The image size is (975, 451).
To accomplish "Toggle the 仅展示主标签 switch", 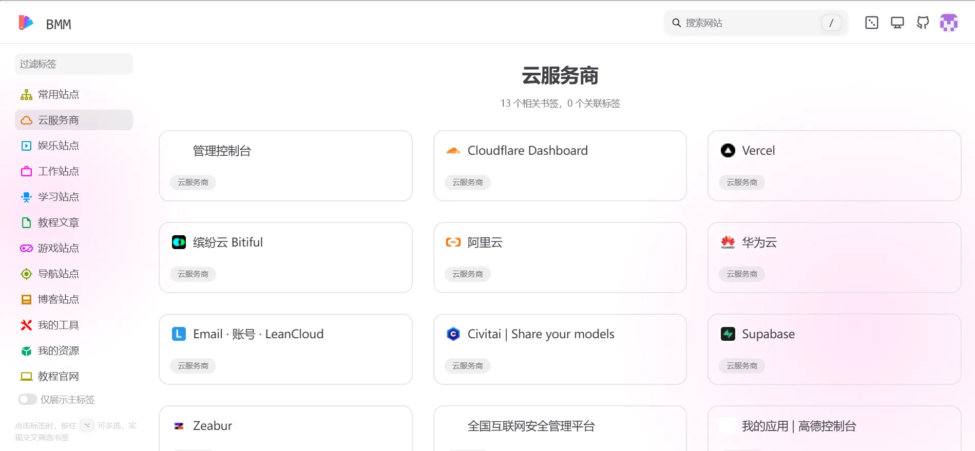I will point(28,399).
